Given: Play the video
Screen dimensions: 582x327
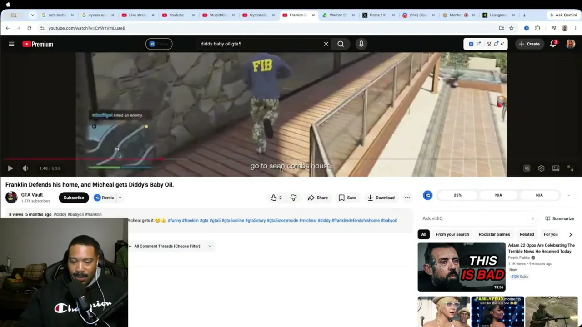Looking at the screenshot, I should coord(10,168).
